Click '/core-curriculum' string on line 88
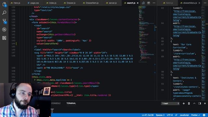The width and height of the screenshot is (208, 117). click(184, 54)
